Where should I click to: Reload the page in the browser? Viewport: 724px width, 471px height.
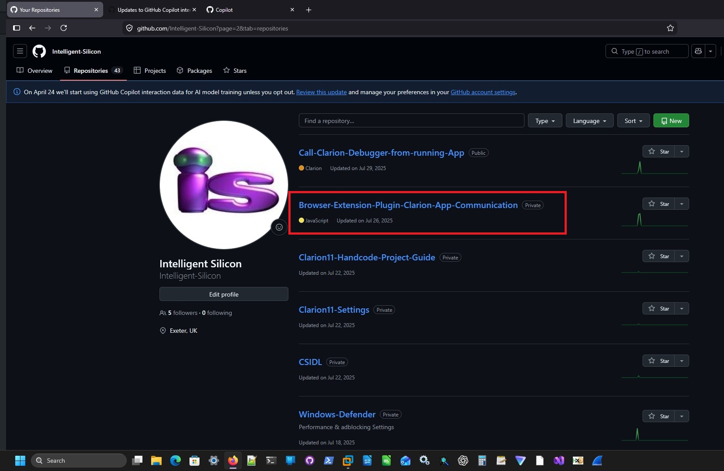click(64, 28)
